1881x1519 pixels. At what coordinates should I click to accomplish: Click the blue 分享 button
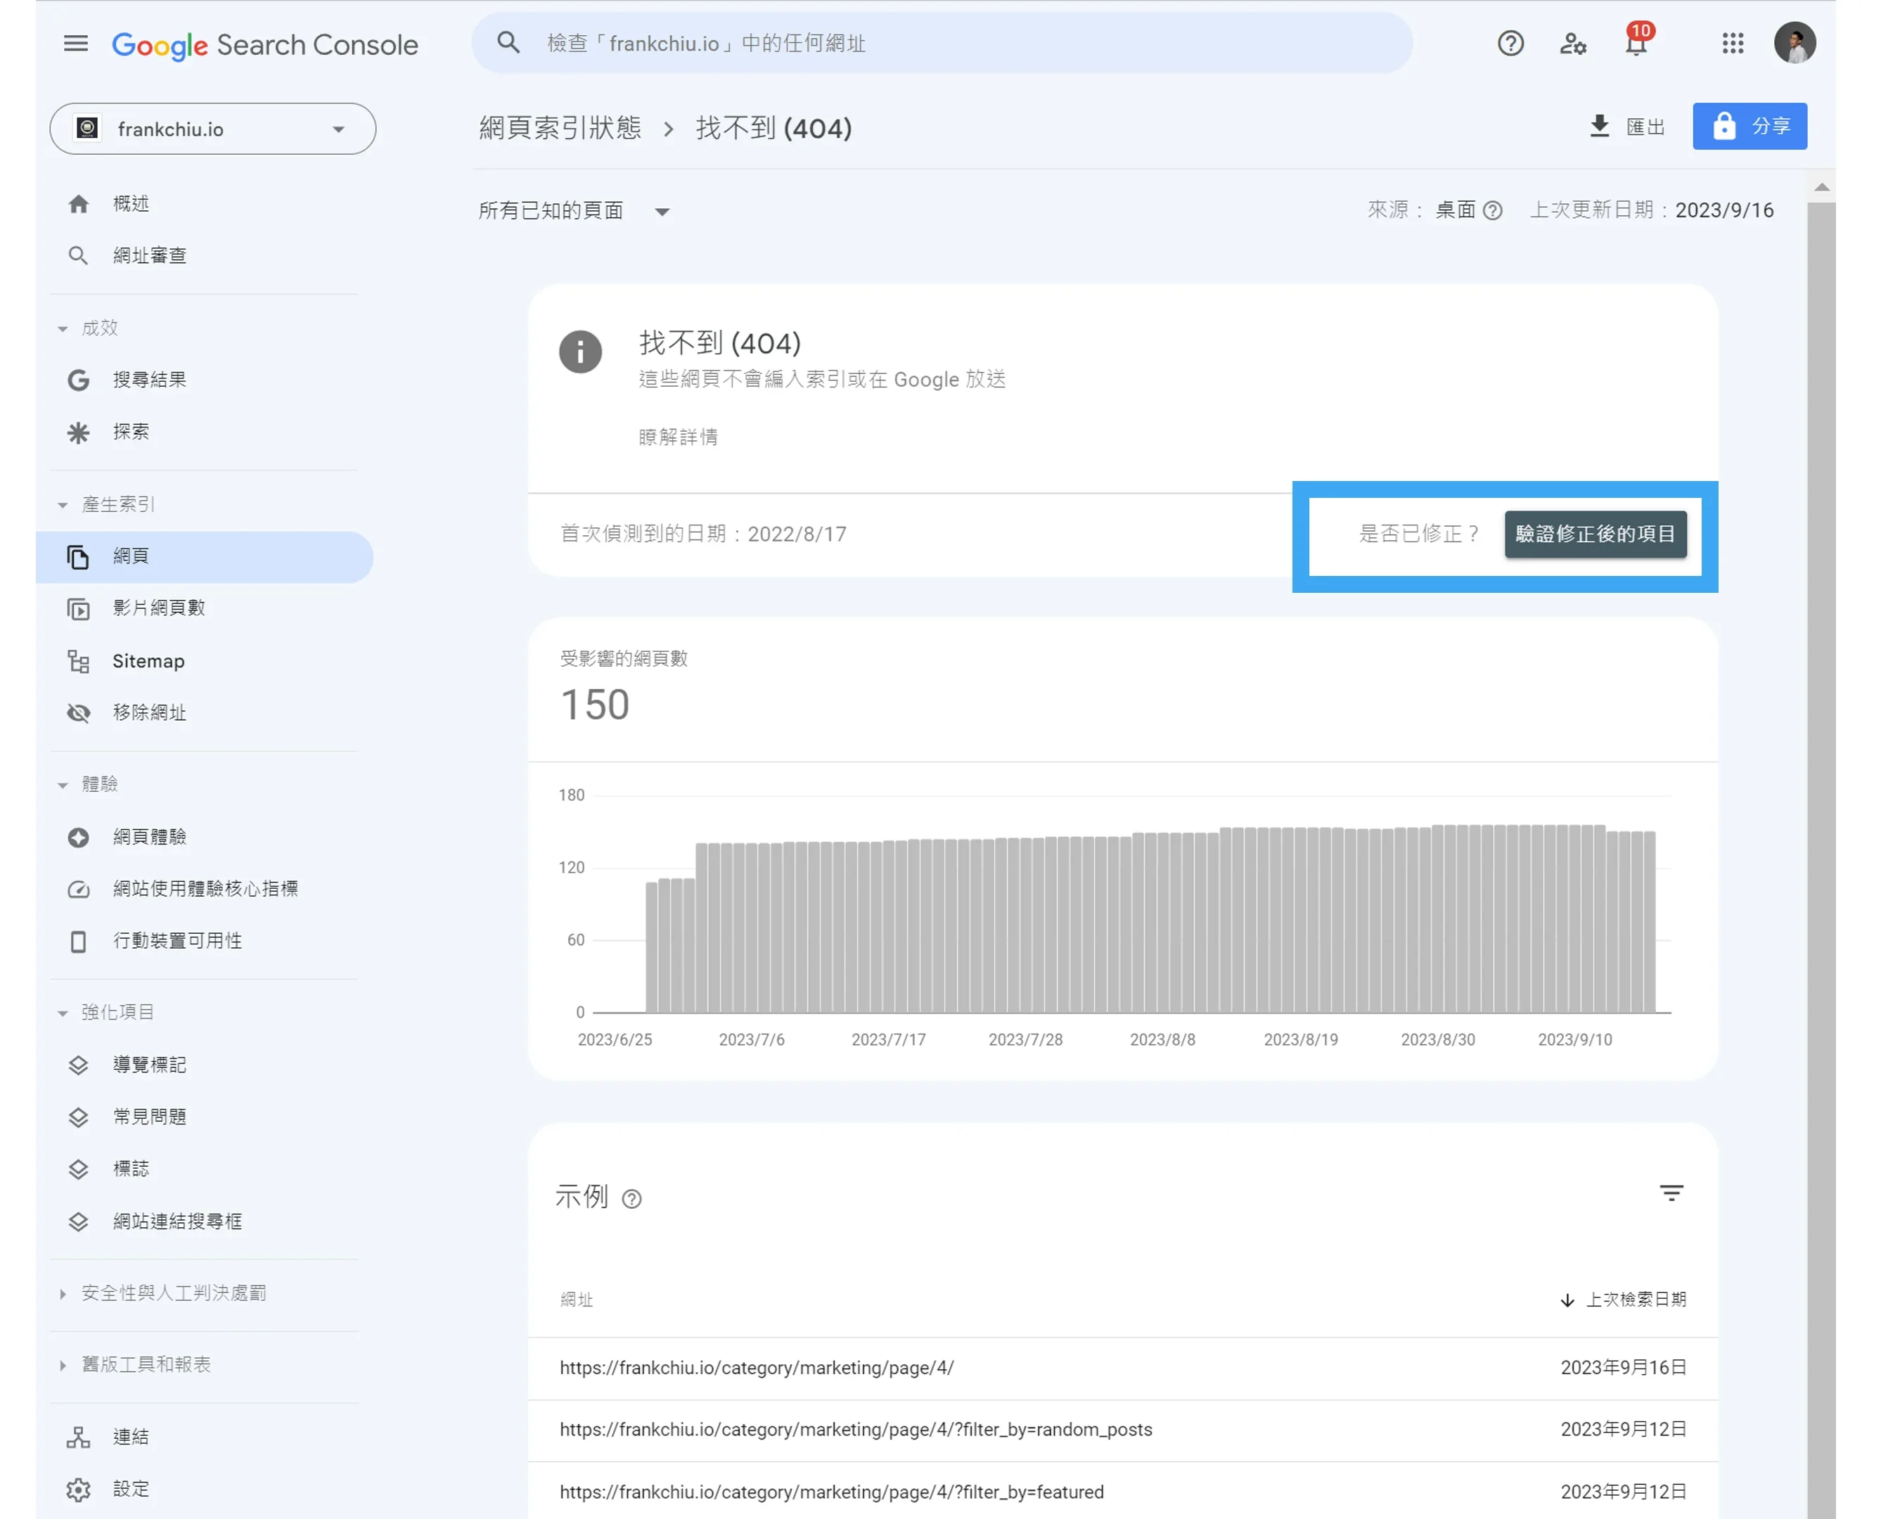point(1750,127)
